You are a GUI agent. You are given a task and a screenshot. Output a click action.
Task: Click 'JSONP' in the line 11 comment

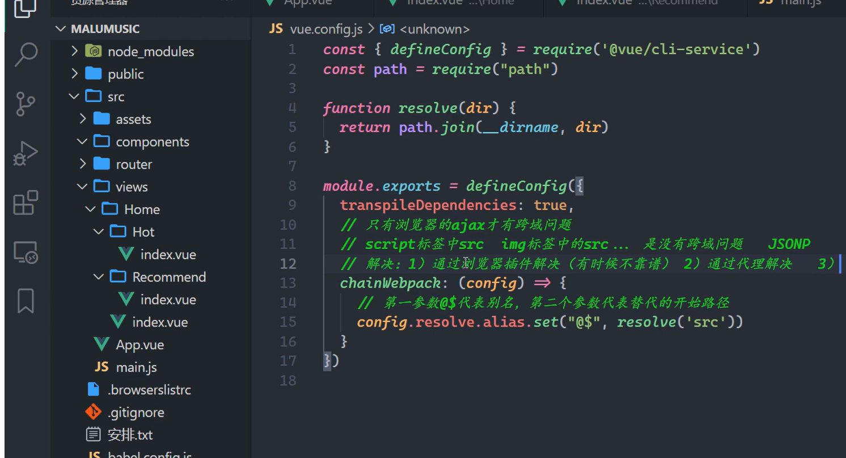(x=789, y=244)
